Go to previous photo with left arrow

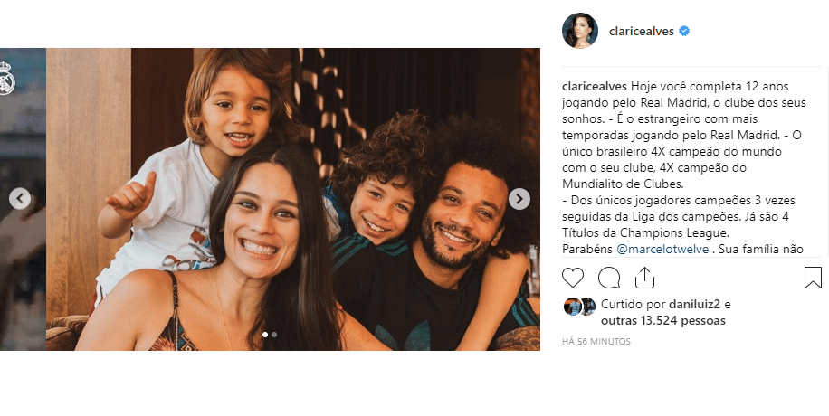pyautogui.click(x=20, y=199)
